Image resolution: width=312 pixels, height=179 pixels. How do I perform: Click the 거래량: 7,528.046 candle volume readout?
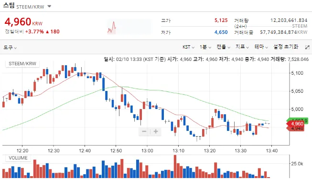click(290, 59)
